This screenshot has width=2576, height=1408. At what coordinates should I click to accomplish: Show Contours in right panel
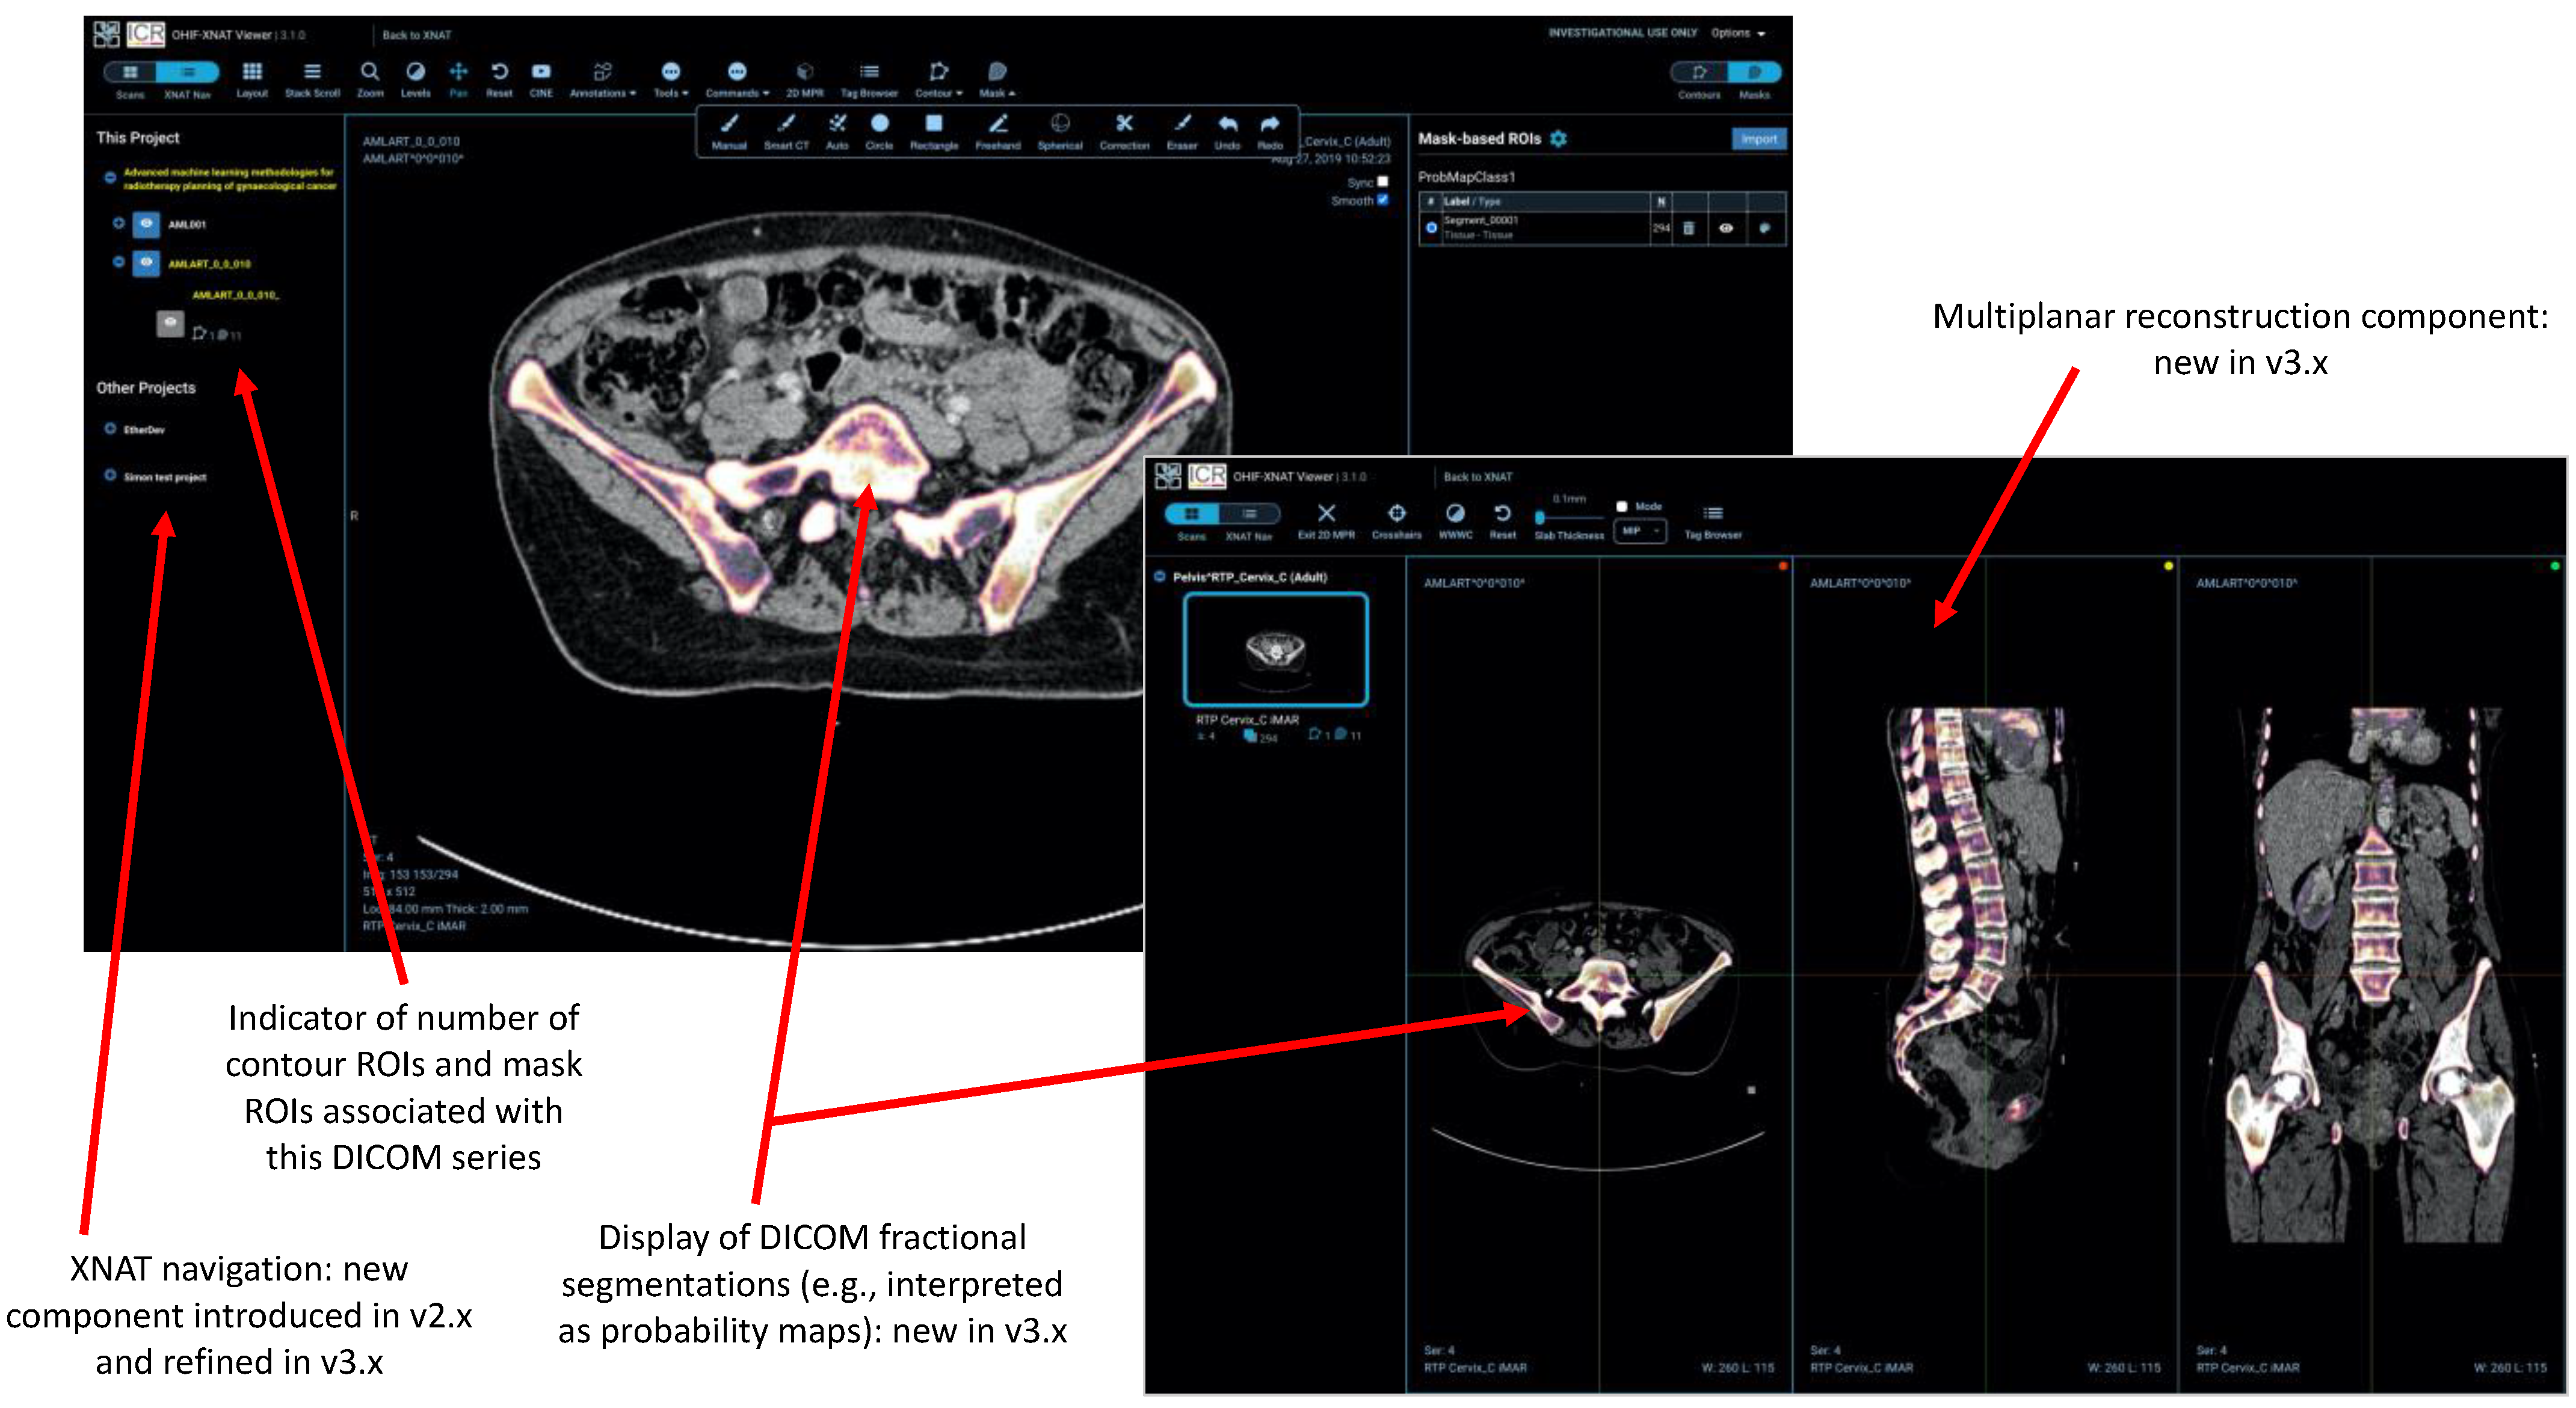[x=1699, y=73]
